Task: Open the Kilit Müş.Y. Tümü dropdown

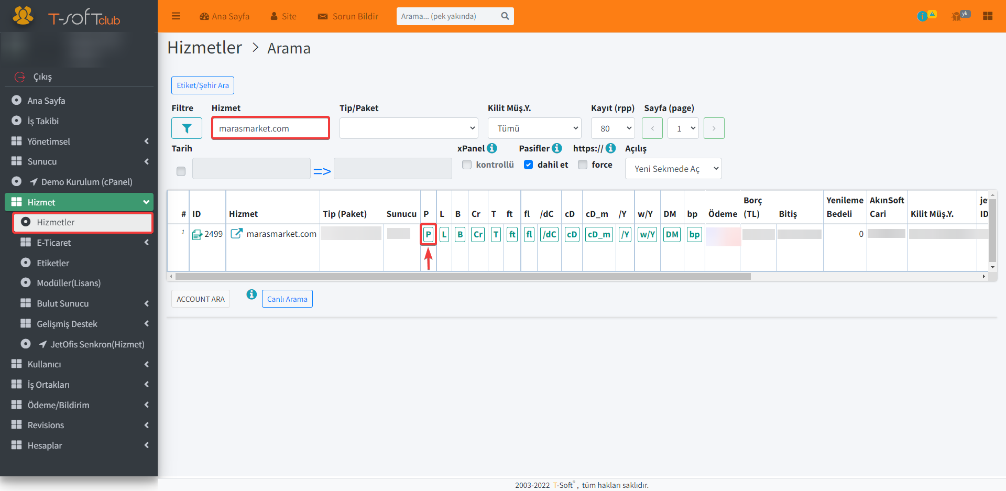Action: click(x=534, y=128)
